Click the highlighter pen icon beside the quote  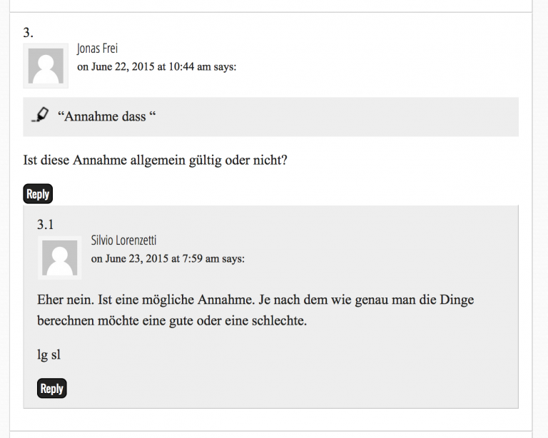tap(40, 115)
